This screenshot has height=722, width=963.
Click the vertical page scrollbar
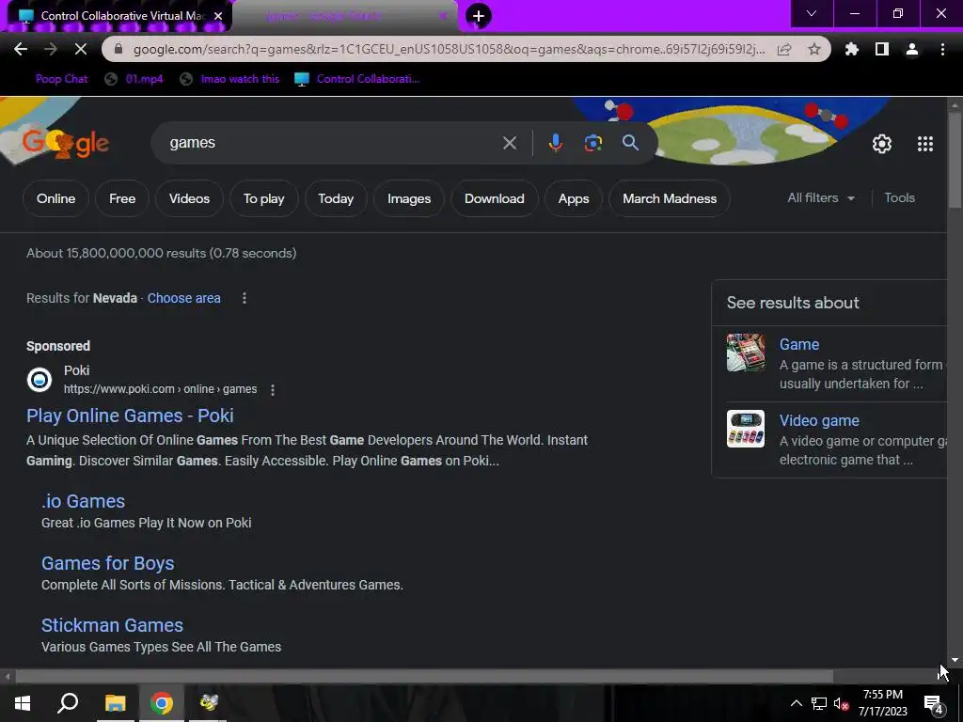(x=955, y=162)
